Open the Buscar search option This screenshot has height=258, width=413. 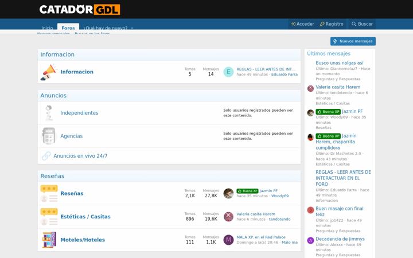click(x=362, y=24)
